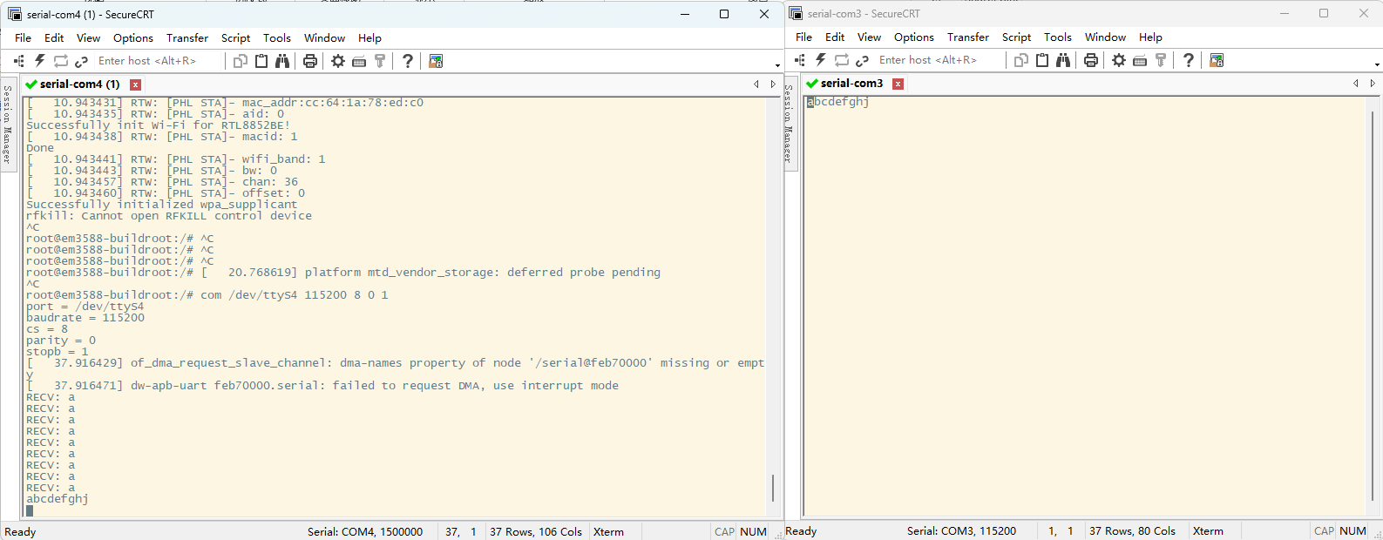Click Keymap Editor keyboard icon in COM4 window

[359, 61]
